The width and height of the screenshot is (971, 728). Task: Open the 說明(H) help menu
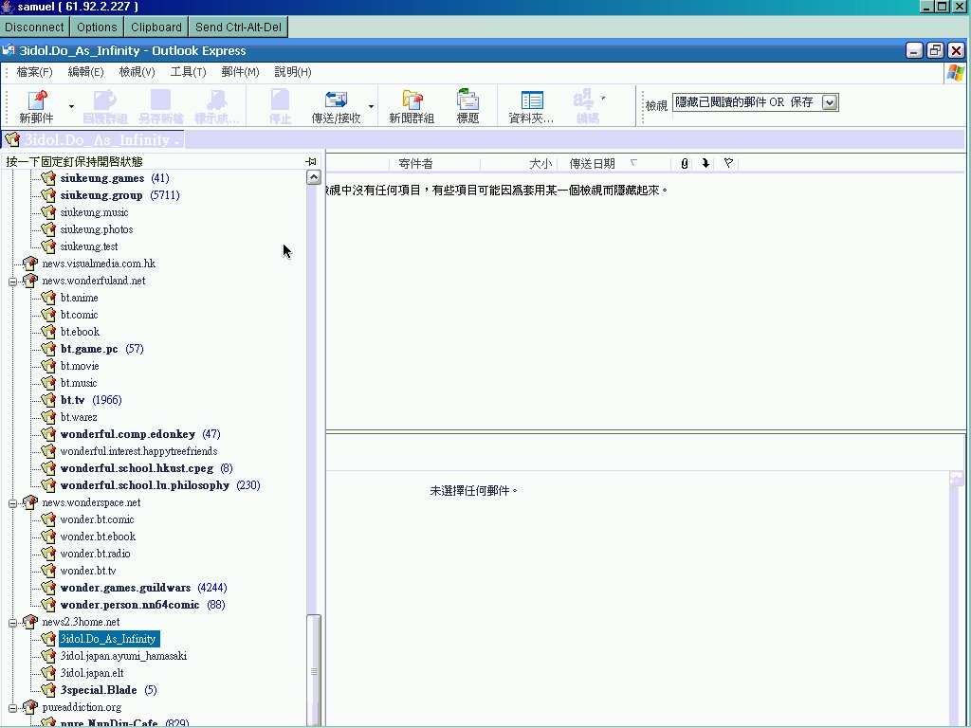pyautogui.click(x=293, y=72)
